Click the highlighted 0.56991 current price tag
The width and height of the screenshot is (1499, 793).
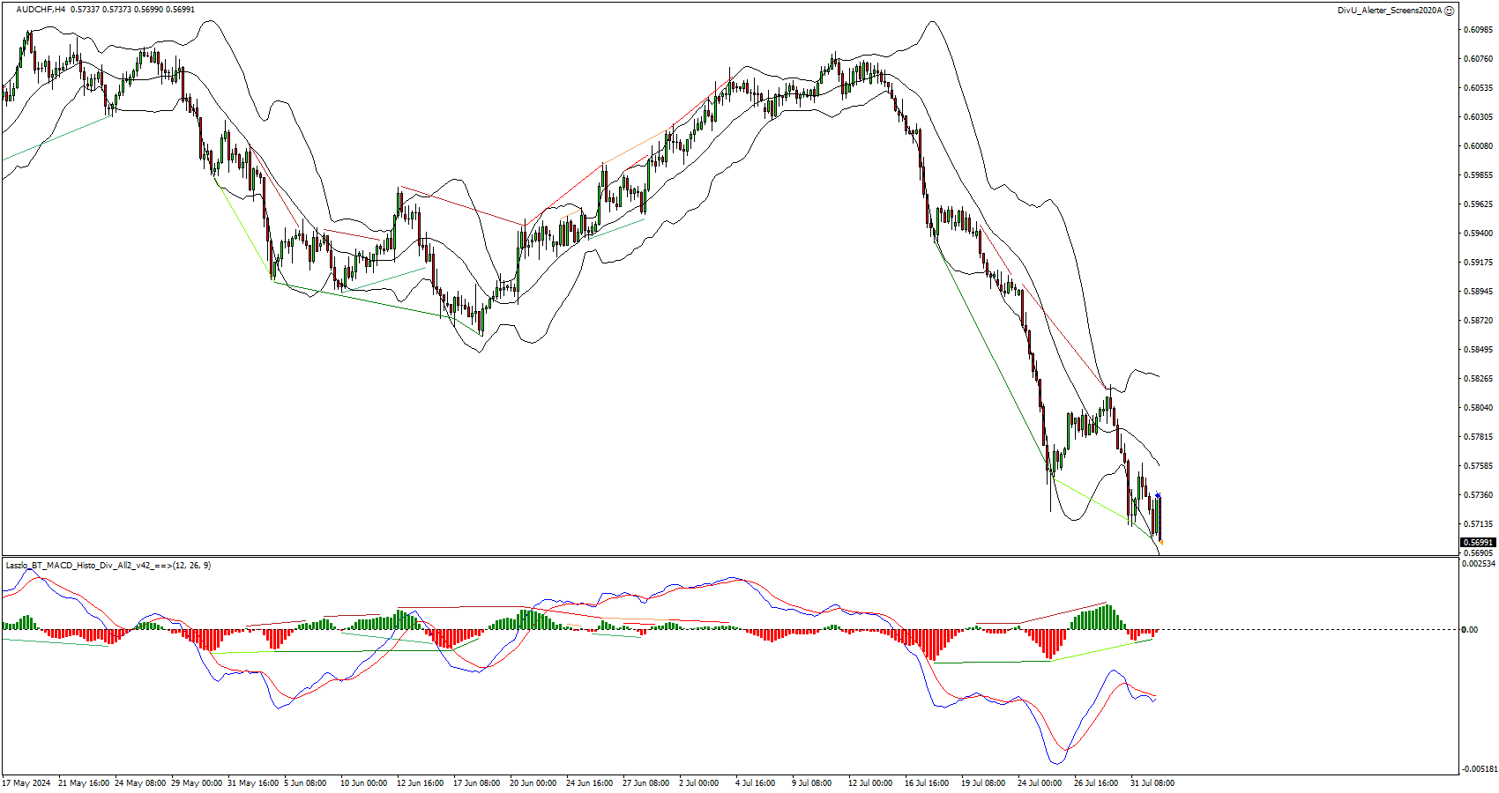tap(1478, 543)
